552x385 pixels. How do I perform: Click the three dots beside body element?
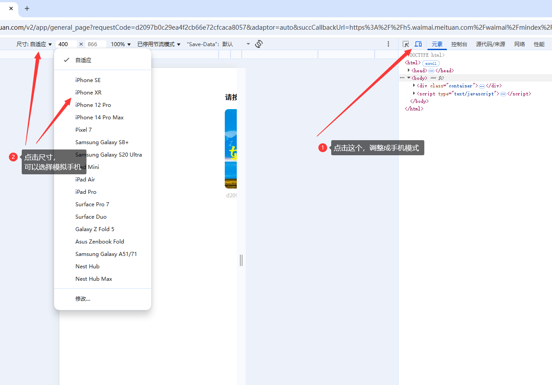pos(402,78)
